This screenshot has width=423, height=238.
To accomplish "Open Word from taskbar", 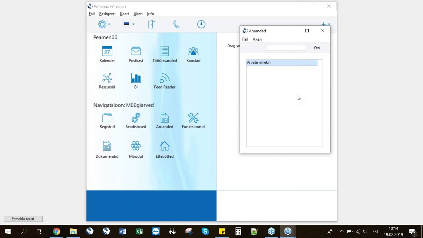I will pyautogui.click(x=123, y=231).
